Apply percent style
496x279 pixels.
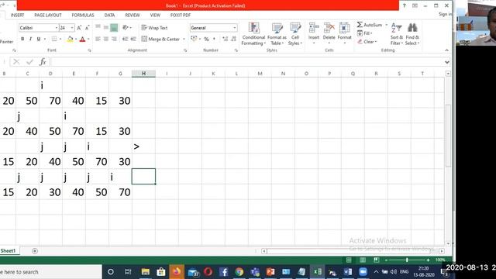click(x=206, y=39)
